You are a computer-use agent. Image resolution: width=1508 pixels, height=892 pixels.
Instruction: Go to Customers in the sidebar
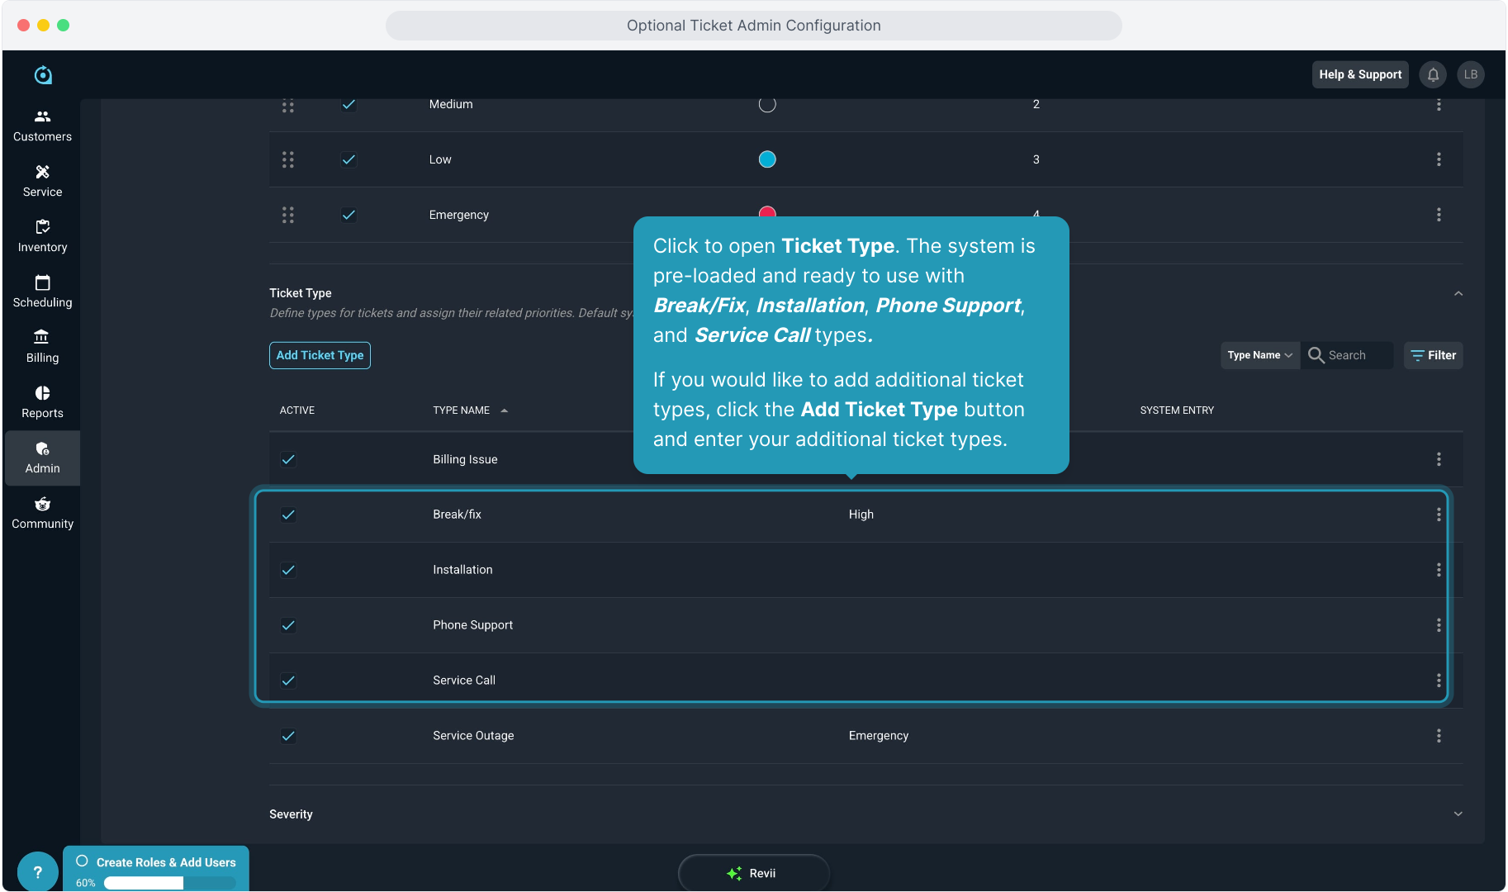42,126
